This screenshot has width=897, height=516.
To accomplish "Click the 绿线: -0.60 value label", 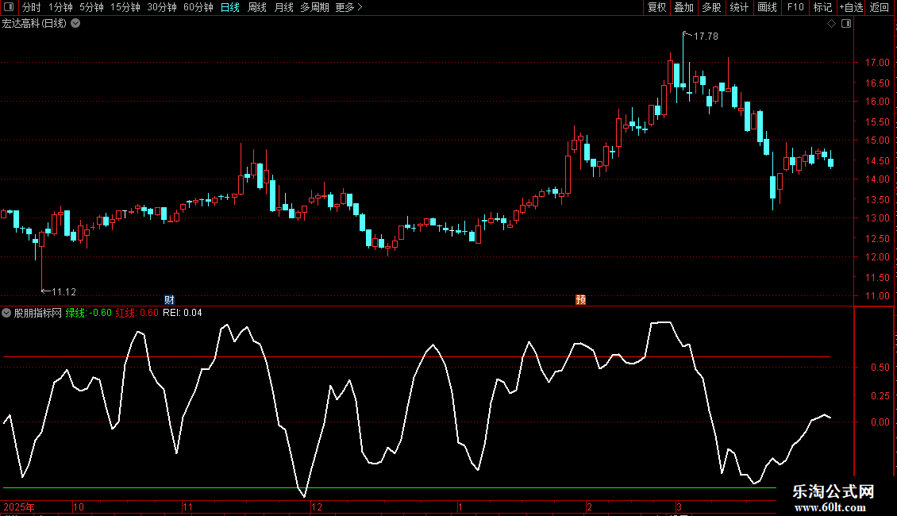I will point(89,313).
